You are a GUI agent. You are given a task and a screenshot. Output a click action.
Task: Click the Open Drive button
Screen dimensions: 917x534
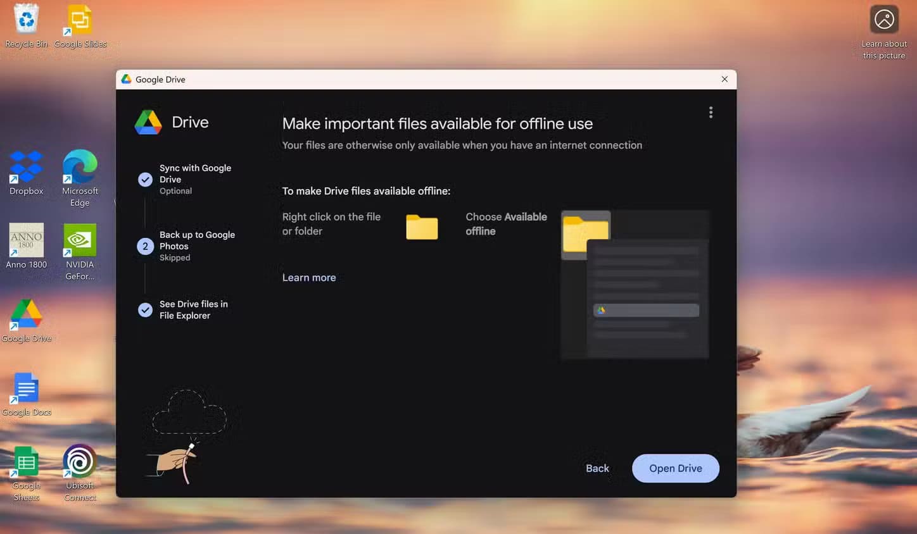[675, 468]
